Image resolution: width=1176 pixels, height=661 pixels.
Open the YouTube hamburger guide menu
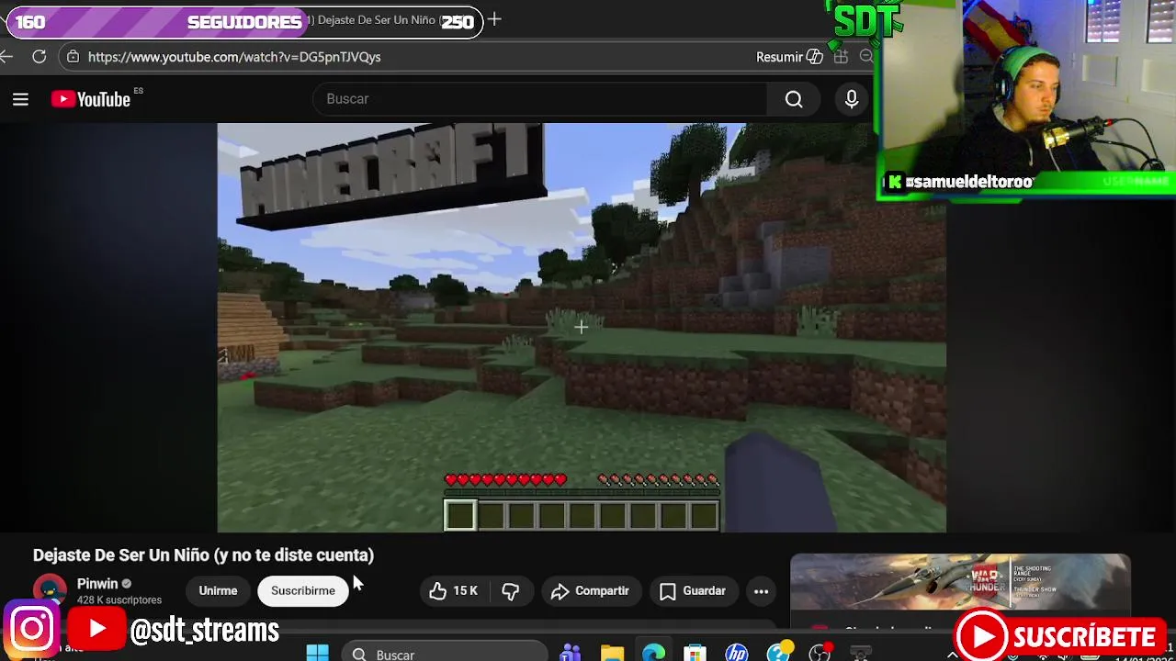20,99
